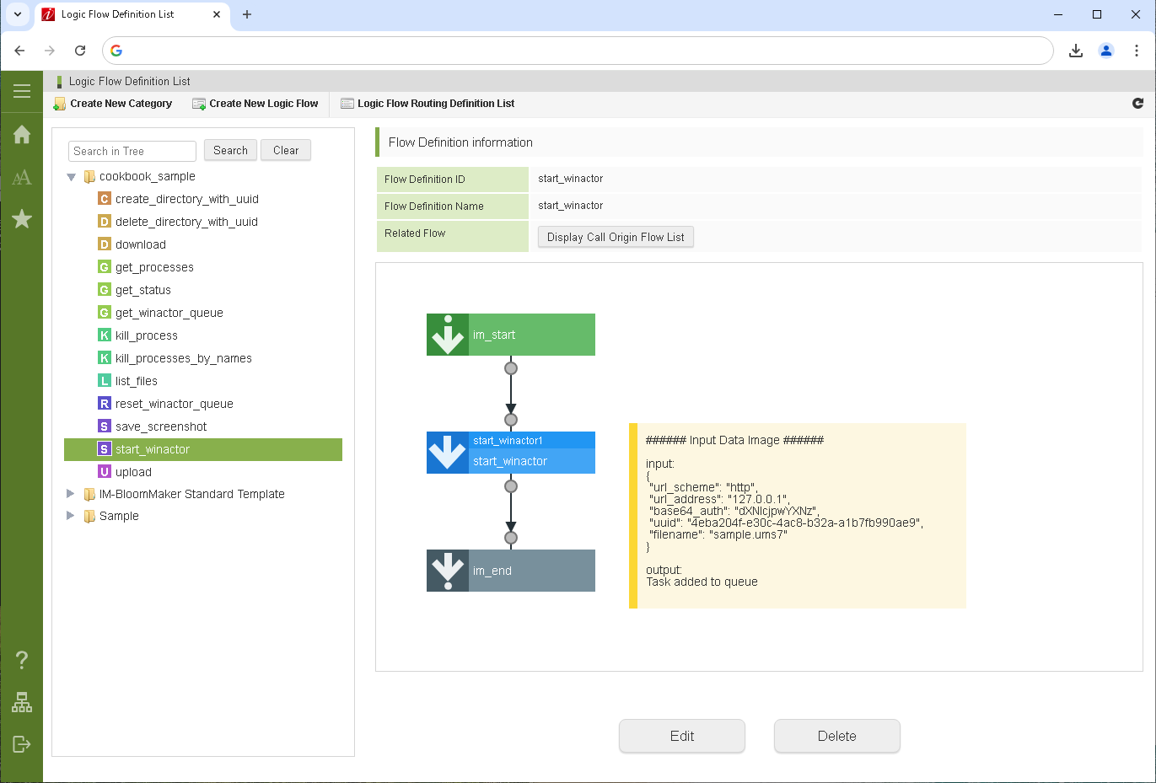Open the Chrome profile avatar

point(1106,51)
